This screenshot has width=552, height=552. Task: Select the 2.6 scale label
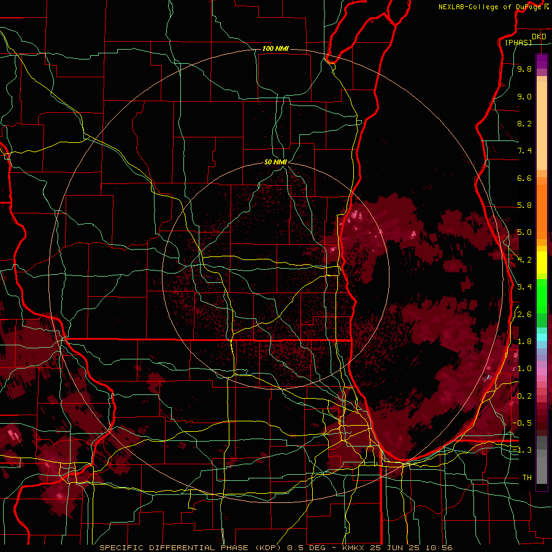pos(524,315)
